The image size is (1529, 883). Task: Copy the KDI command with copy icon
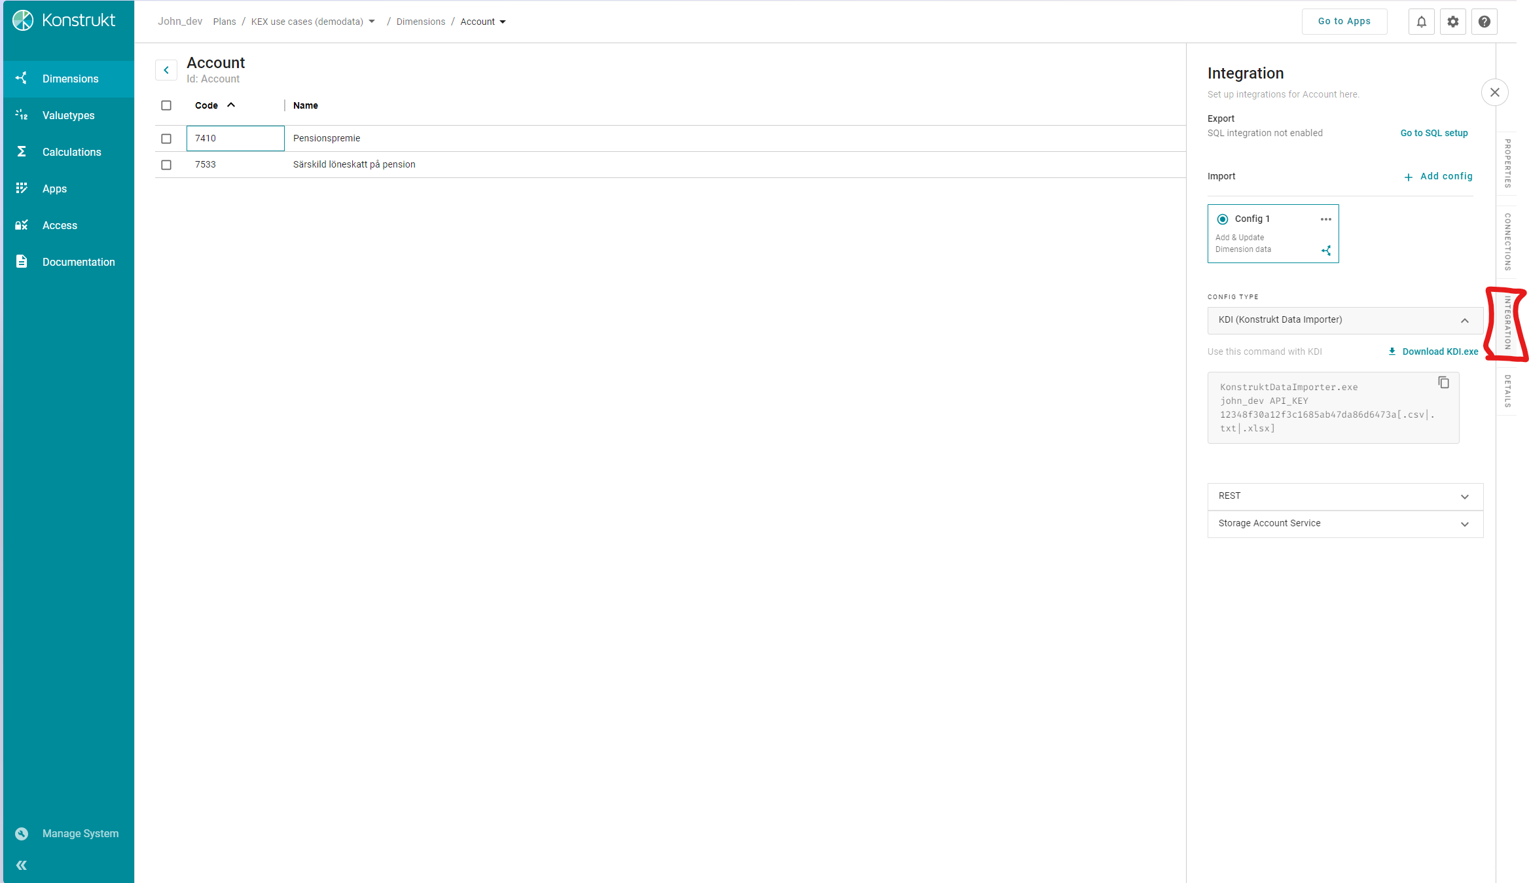coord(1443,382)
